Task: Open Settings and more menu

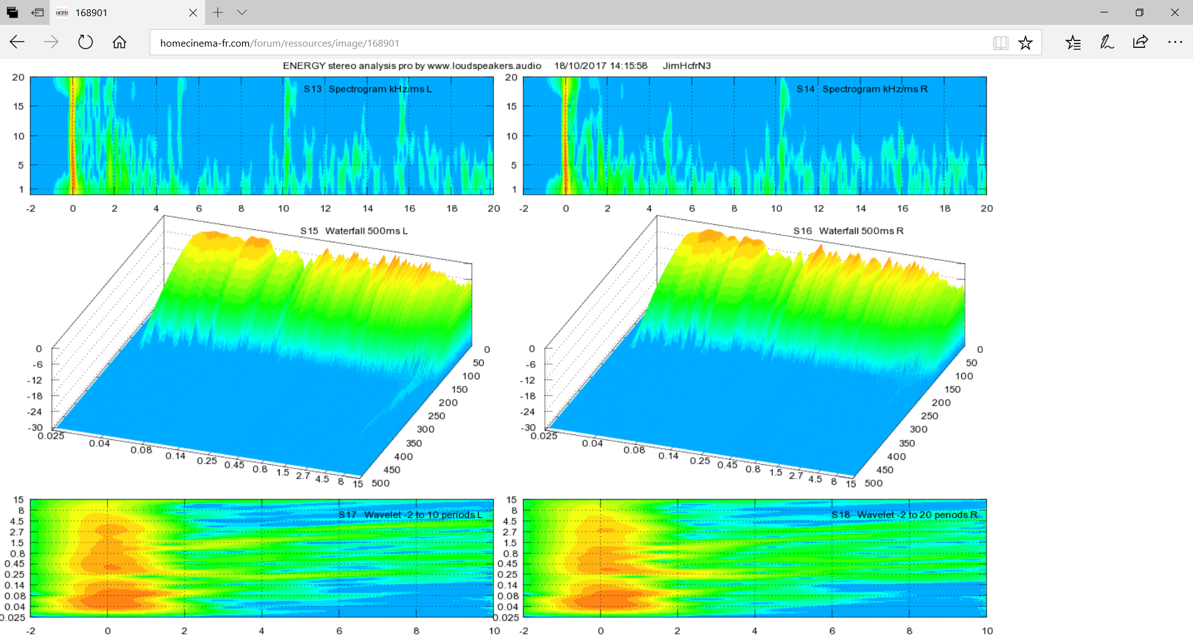Action: coord(1174,42)
